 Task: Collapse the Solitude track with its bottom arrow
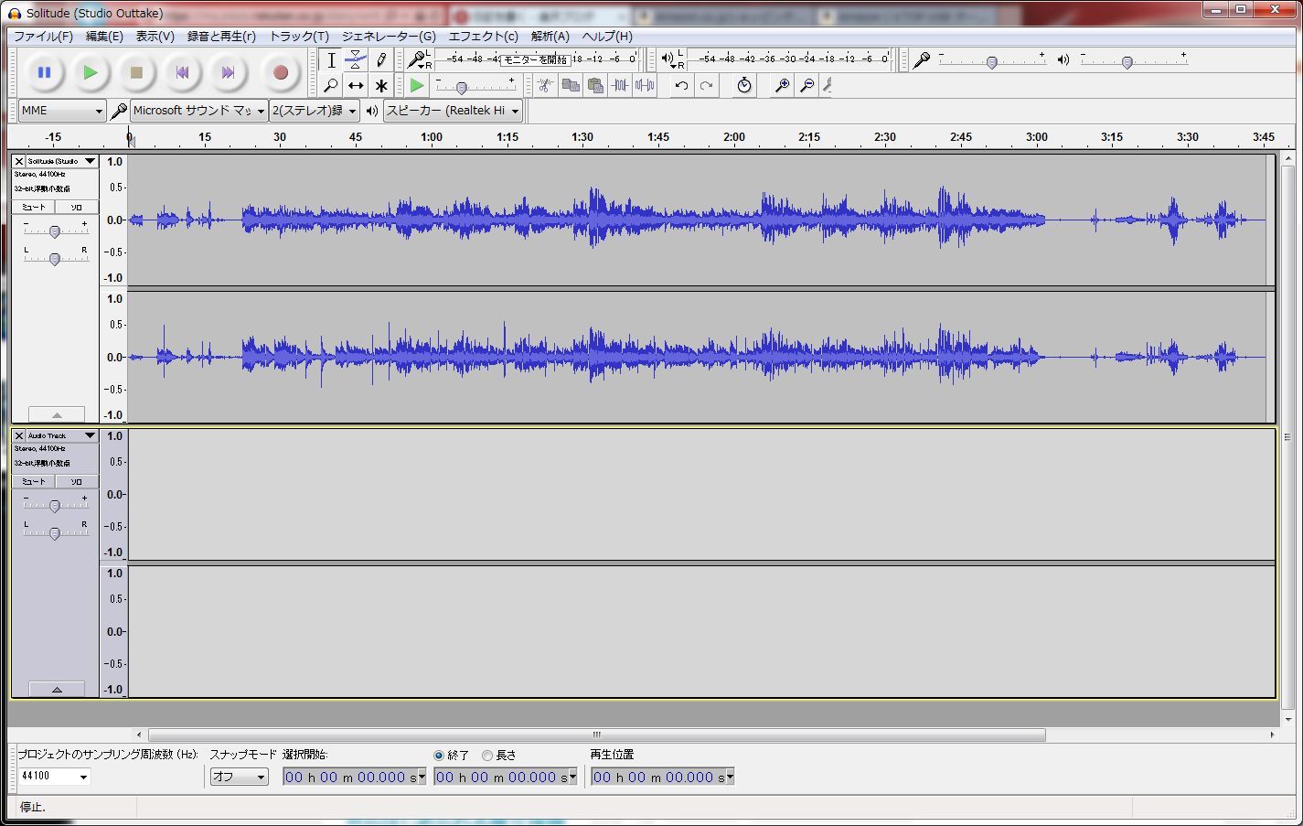point(57,414)
